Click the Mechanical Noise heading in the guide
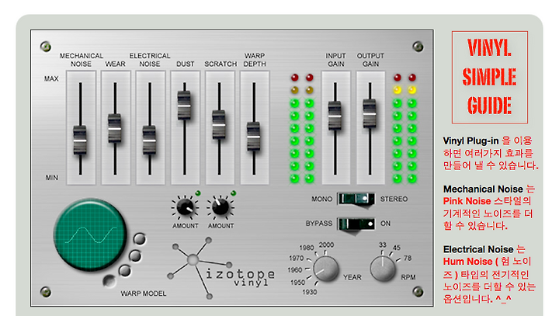Image resolution: width=559 pixels, height=316 pixels. pyautogui.click(x=483, y=189)
